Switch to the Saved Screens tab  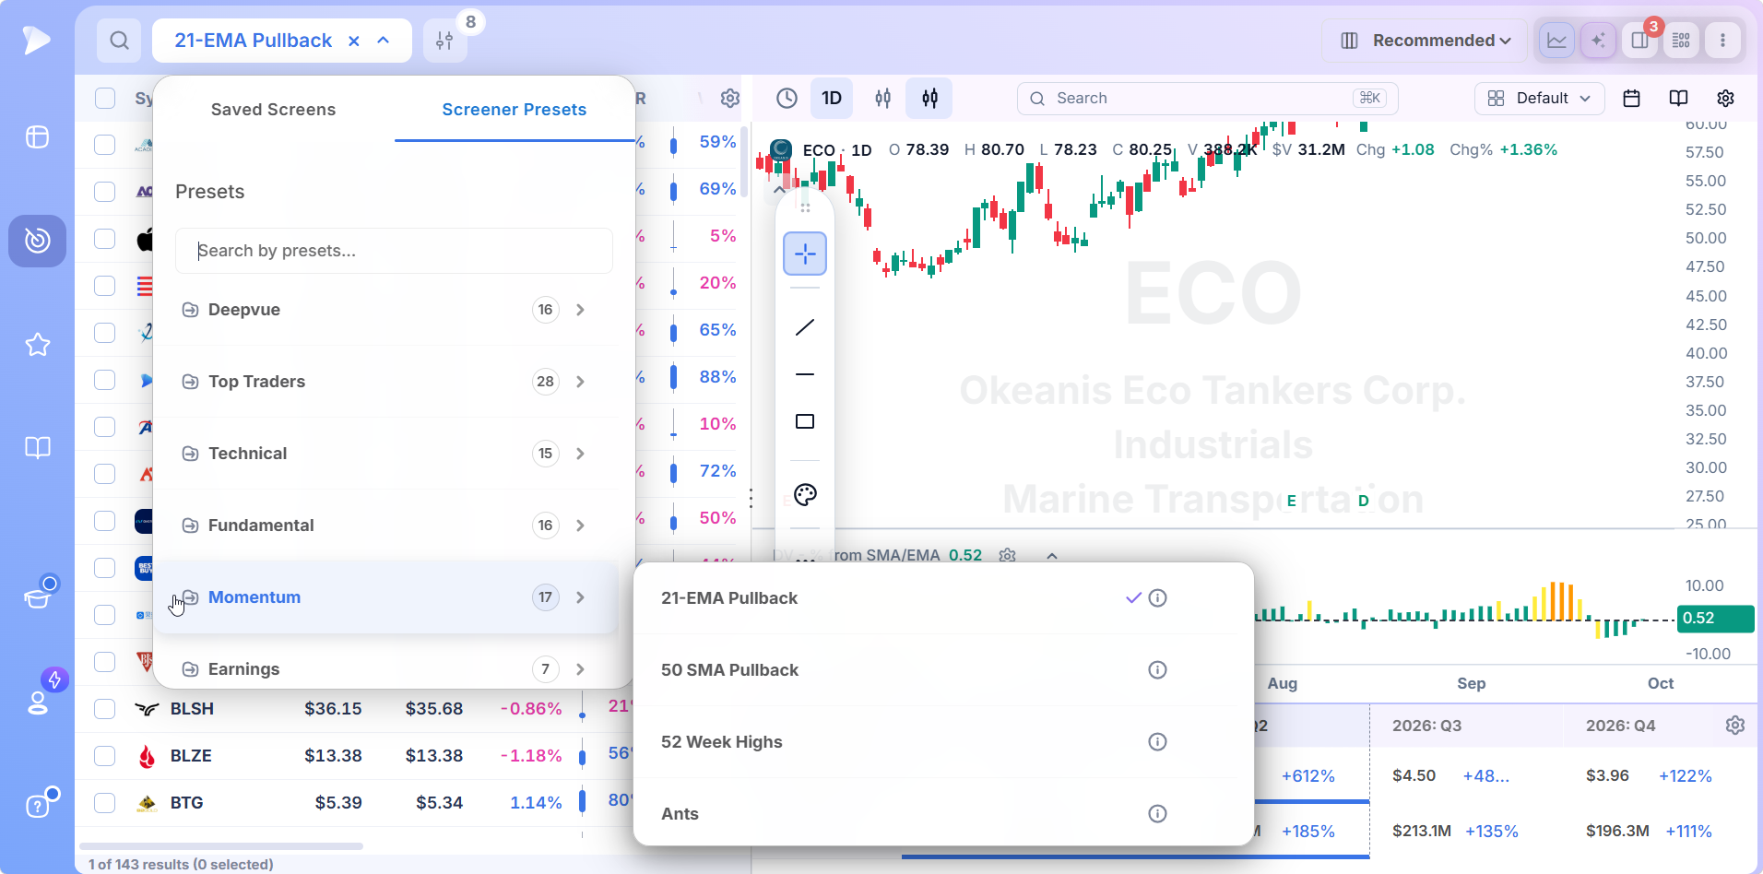click(x=273, y=110)
